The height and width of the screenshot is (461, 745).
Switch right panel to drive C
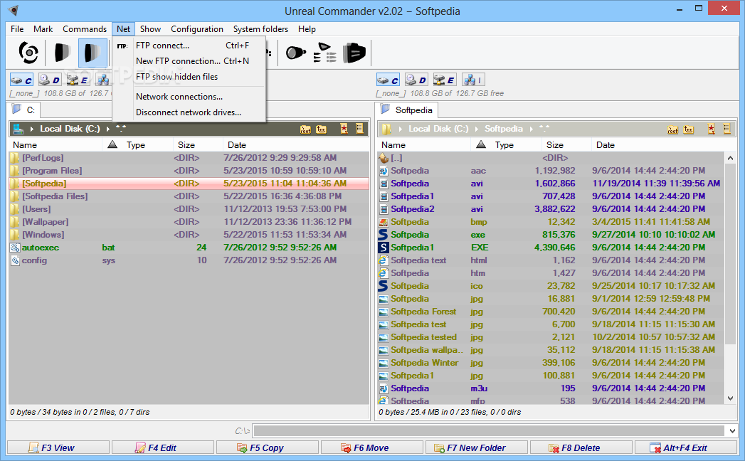(389, 80)
